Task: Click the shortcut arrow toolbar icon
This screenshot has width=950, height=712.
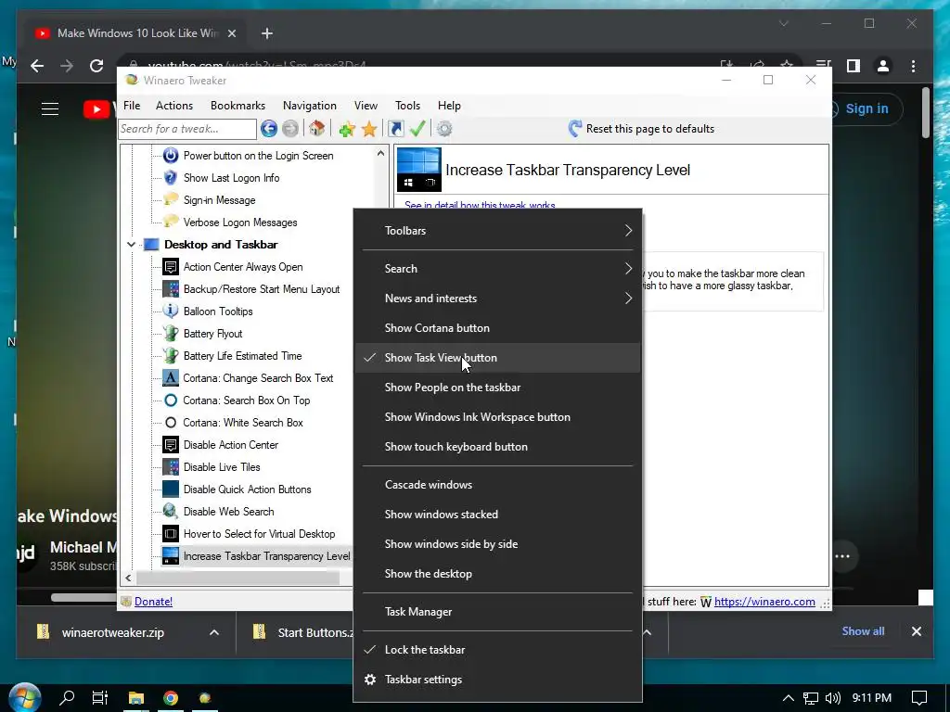Action: tap(395, 128)
